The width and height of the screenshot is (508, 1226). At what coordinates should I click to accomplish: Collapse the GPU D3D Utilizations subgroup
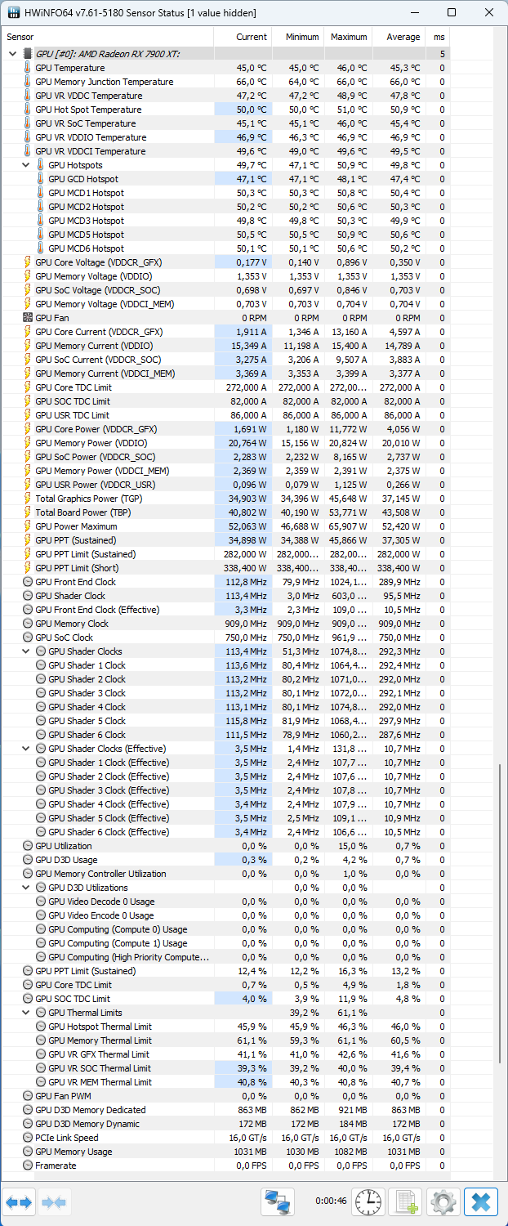[26, 888]
